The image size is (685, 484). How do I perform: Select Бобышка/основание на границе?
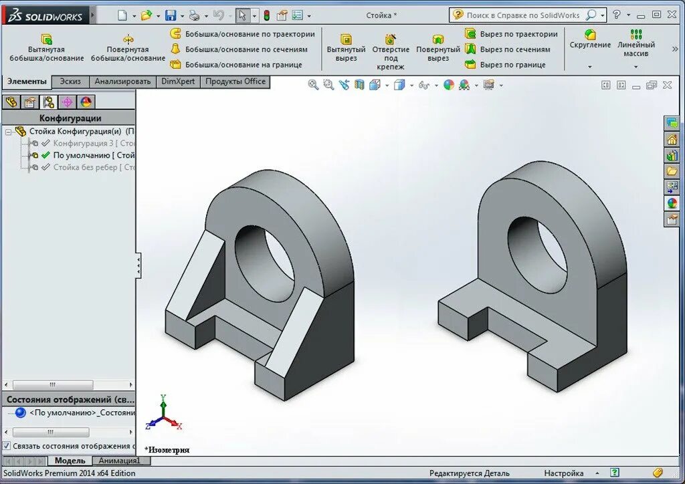(x=236, y=65)
